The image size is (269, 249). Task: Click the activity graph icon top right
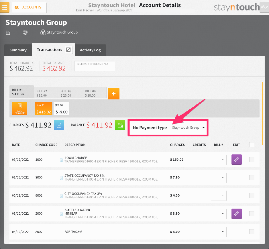click(x=264, y=7)
